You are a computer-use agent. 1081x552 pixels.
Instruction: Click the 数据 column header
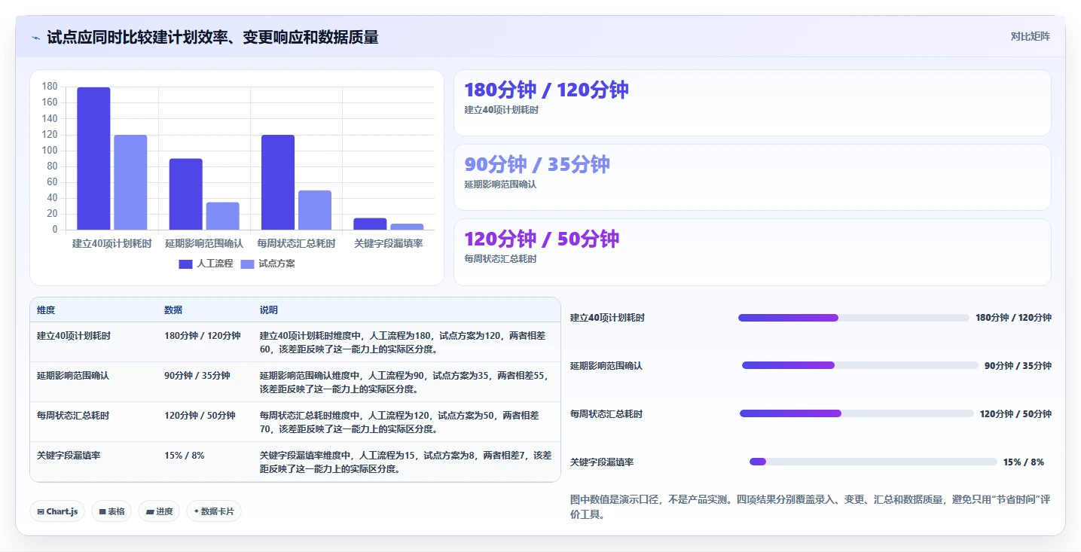tap(173, 310)
